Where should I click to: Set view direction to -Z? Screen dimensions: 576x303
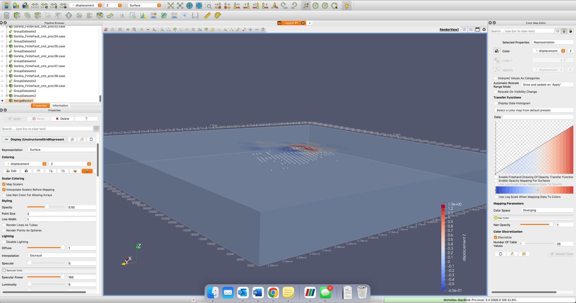point(265,5)
